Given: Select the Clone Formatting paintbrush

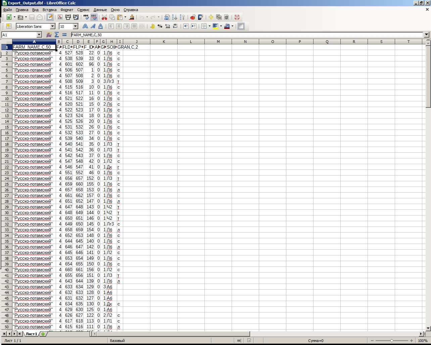Looking at the screenshot, I should (132, 17).
